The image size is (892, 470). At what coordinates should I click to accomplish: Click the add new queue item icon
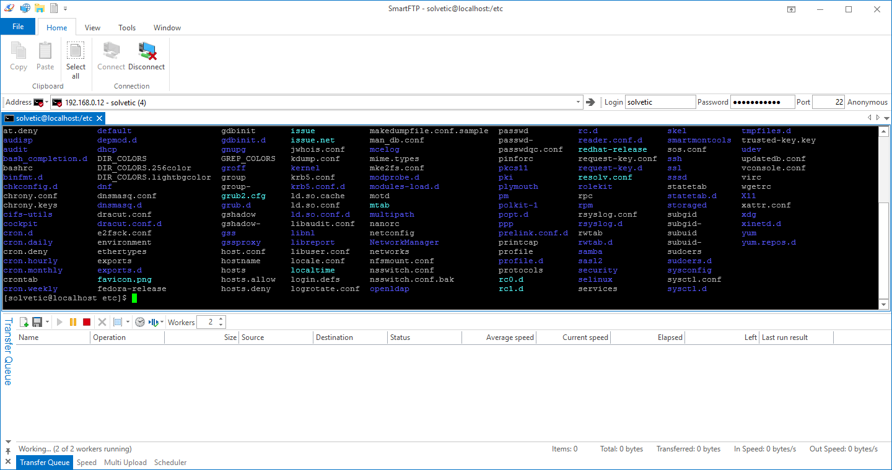coord(24,322)
